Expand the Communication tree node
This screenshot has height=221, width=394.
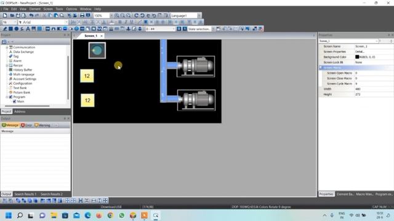[7, 47]
